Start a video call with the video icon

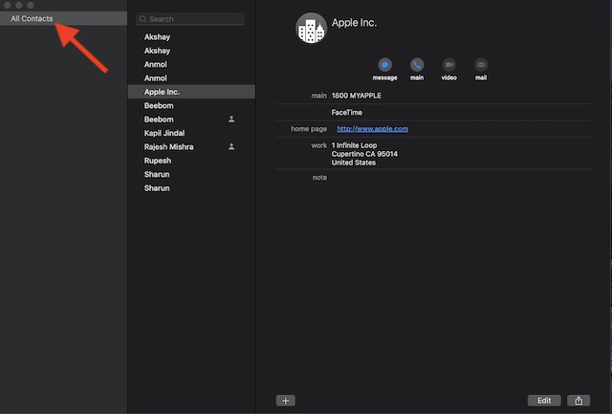pyautogui.click(x=448, y=65)
